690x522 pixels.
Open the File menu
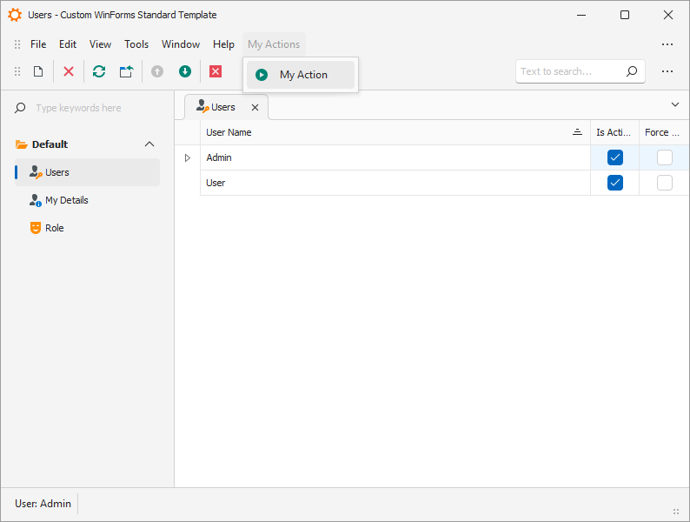pos(38,44)
